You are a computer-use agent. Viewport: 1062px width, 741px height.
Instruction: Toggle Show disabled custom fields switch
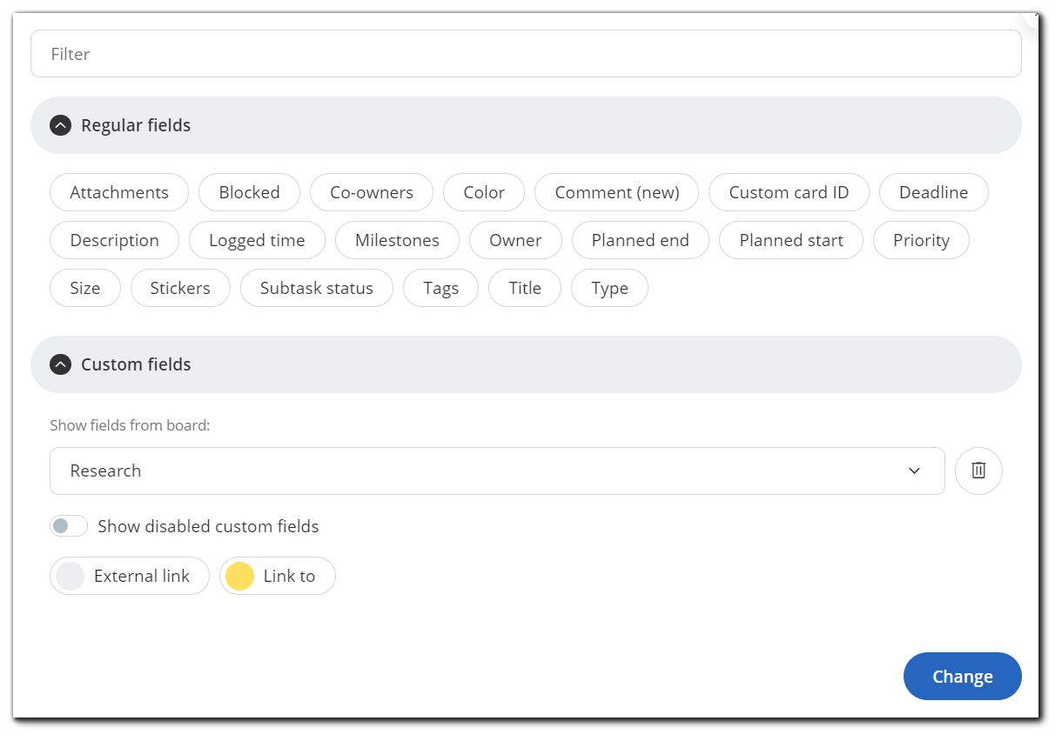click(x=69, y=526)
